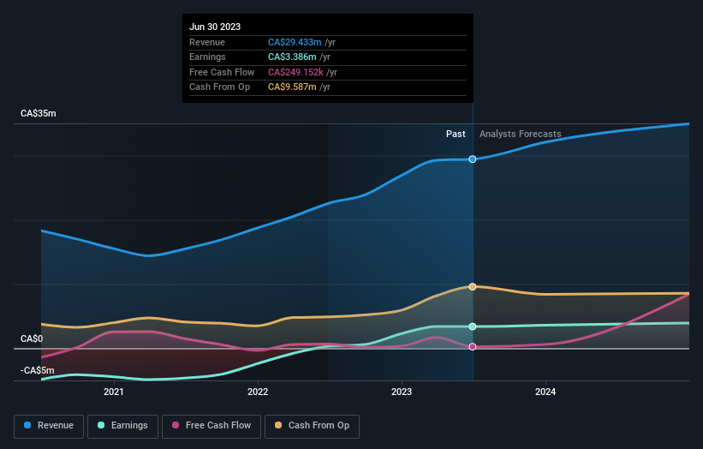Click the Analysts Forecasts label
Screen dimensions: 703x449
(x=520, y=135)
